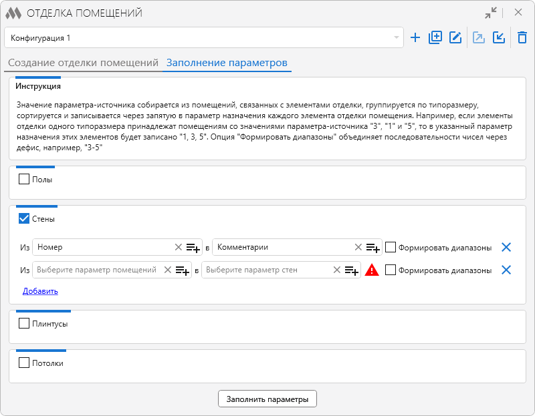Click the export configuration icon

(479, 38)
